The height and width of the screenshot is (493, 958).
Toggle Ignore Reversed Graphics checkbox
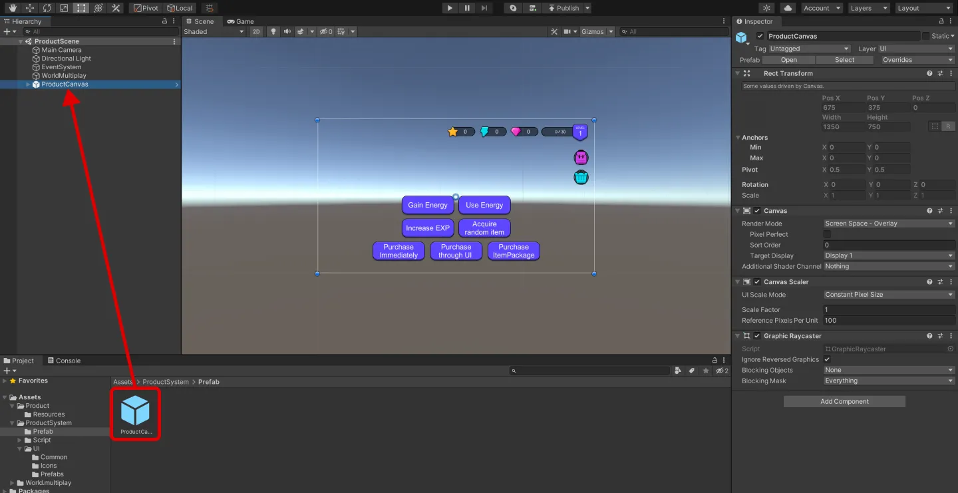pyautogui.click(x=827, y=359)
